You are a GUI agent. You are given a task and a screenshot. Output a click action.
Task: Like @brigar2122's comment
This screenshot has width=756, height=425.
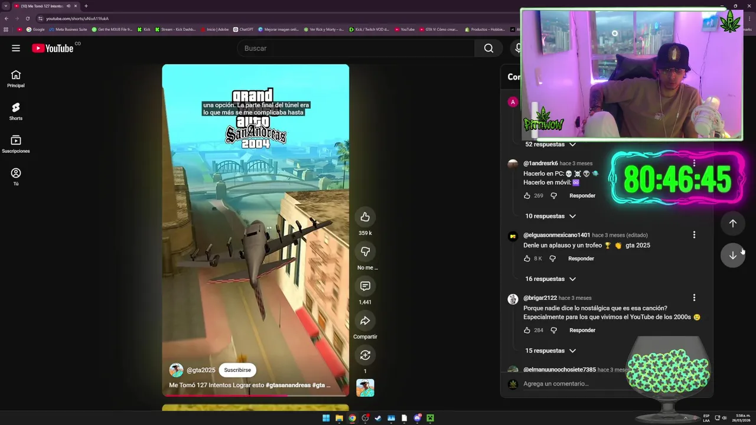[x=527, y=331]
